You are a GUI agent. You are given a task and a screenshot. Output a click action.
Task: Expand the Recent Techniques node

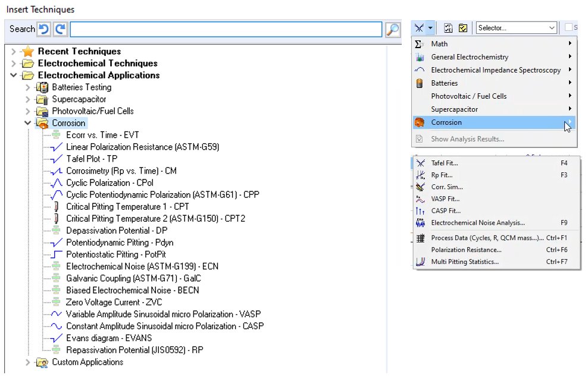[x=14, y=52]
